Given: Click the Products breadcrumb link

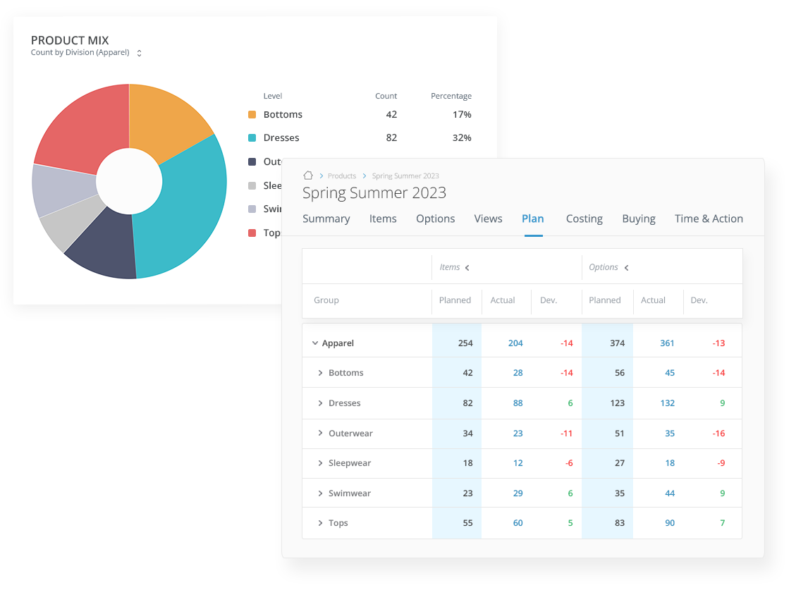Looking at the screenshot, I should coord(343,176).
